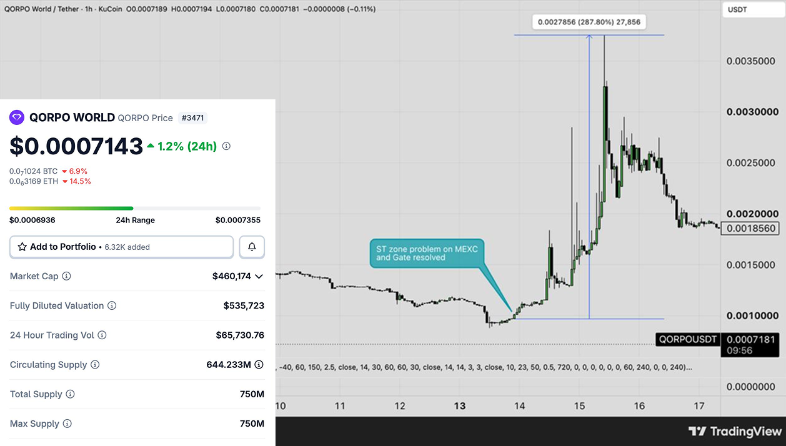Click the bell price alert button
This screenshot has height=446, width=786.
click(252, 247)
